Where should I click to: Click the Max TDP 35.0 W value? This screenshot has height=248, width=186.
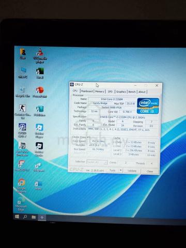pos(131,103)
